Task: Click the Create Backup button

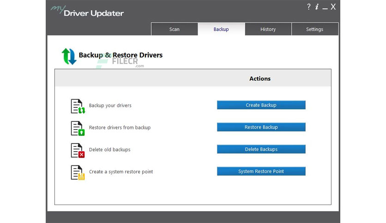Action: [x=261, y=105]
